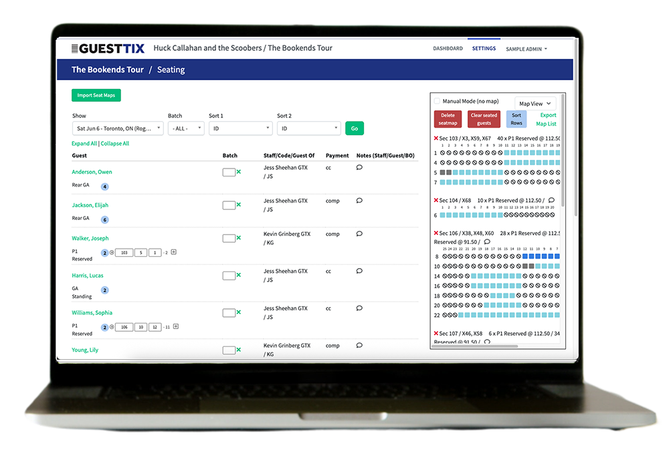Open the comment bubble for Sec 104

point(551,200)
